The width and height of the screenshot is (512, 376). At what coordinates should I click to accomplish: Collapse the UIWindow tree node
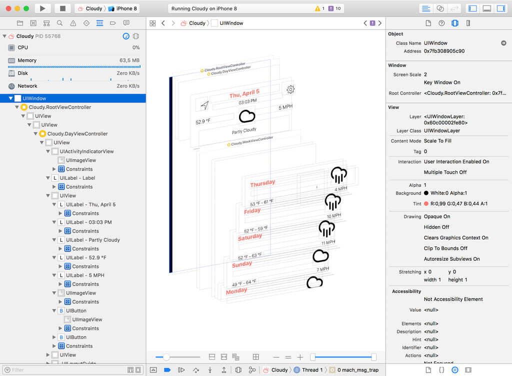[11, 98]
